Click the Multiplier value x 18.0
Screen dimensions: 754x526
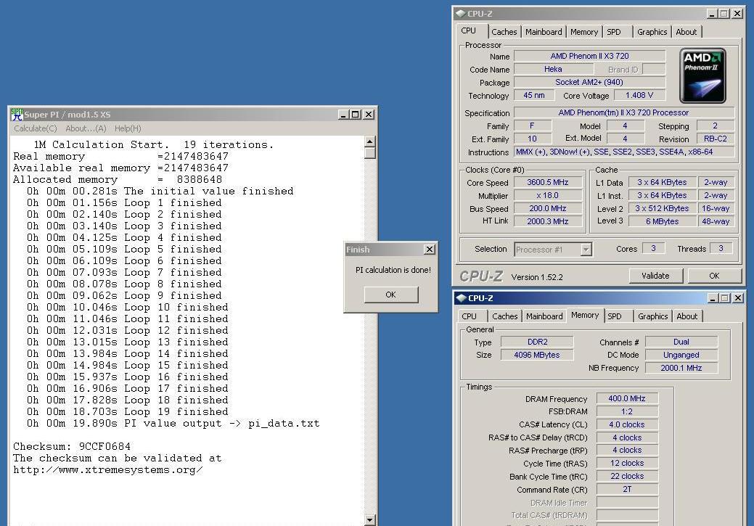(x=548, y=195)
